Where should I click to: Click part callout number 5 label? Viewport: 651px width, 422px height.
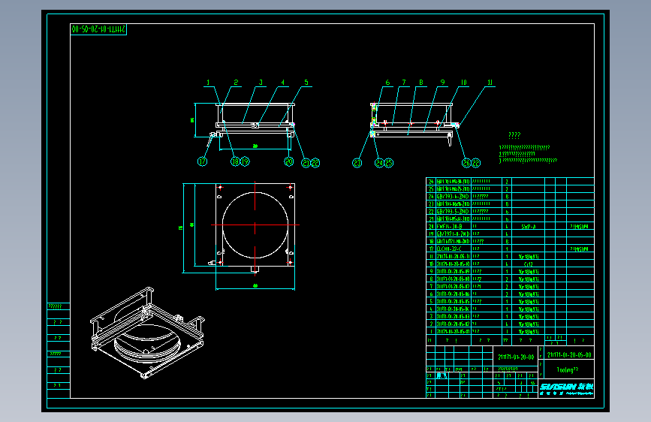click(306, 83)
